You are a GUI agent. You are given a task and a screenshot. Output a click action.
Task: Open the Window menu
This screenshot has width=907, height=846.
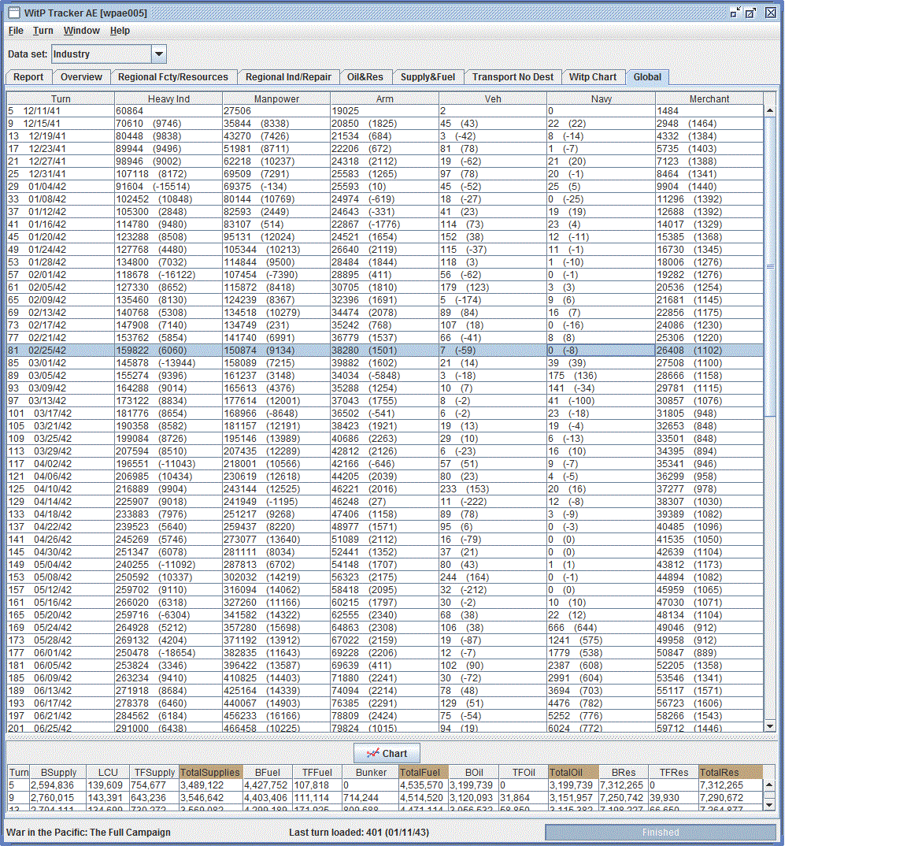point(82,31)
